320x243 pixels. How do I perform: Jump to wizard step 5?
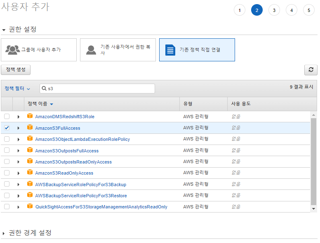coord(309,10)
